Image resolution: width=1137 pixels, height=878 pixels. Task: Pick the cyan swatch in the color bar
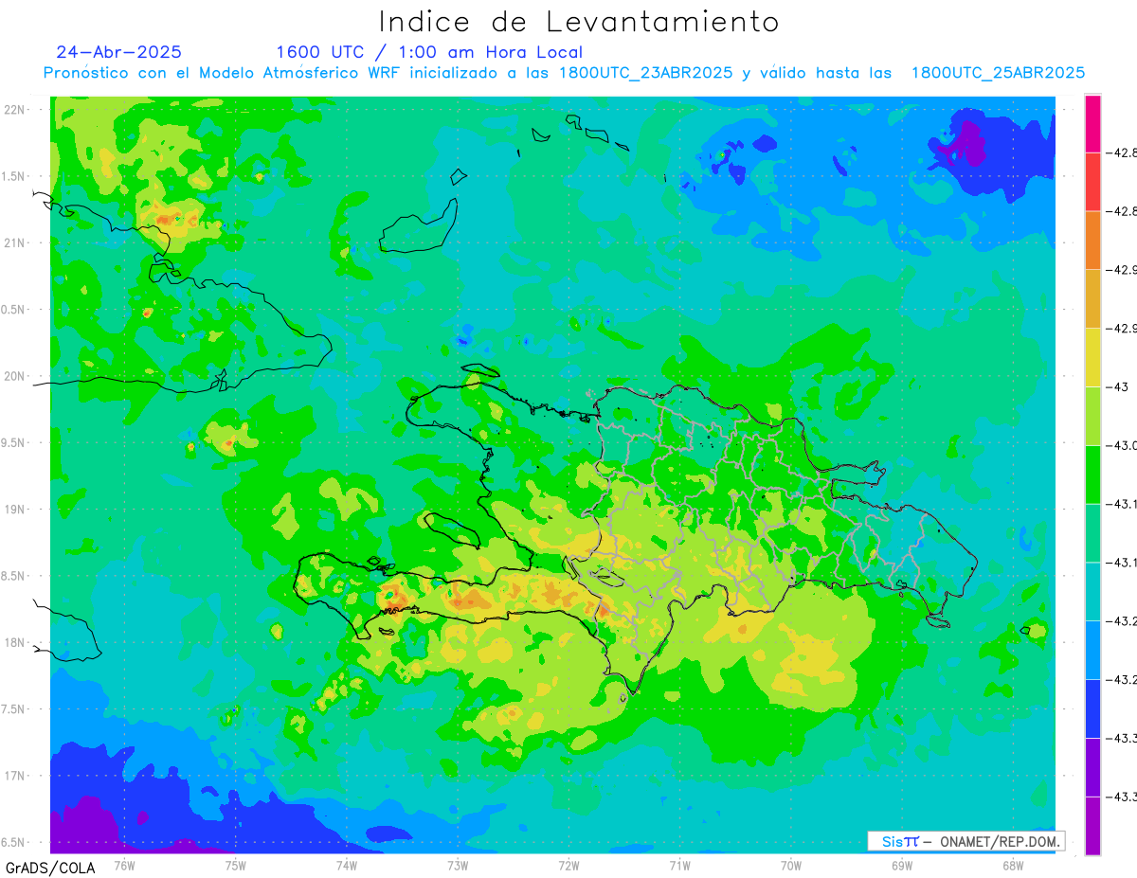pyautogui.click(x=1092, y=591)
